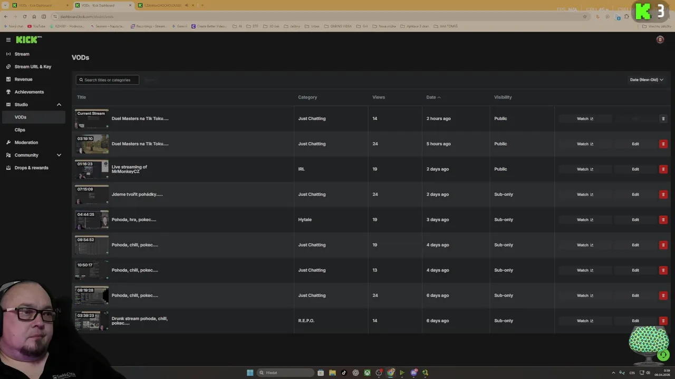675x379 pixels.
Task: Watch the 2 hours ago current stream
Action: coord(585,118)
